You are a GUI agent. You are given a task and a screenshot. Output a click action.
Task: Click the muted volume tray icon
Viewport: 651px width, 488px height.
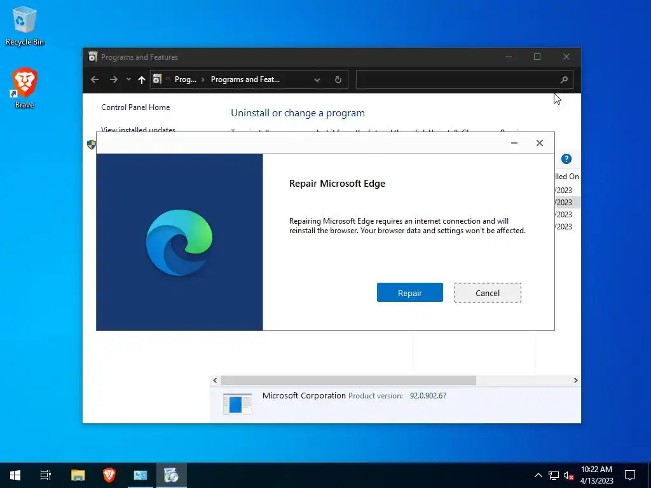(x=568, y=475)
